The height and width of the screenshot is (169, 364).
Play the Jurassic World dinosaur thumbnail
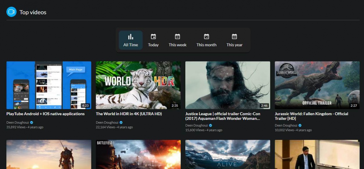(x=317, y=85)
